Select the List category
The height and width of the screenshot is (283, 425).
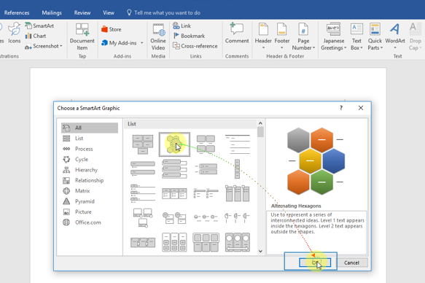[x=90, y=139]
